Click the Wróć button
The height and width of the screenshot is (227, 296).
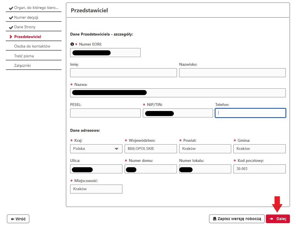(18, 219)
